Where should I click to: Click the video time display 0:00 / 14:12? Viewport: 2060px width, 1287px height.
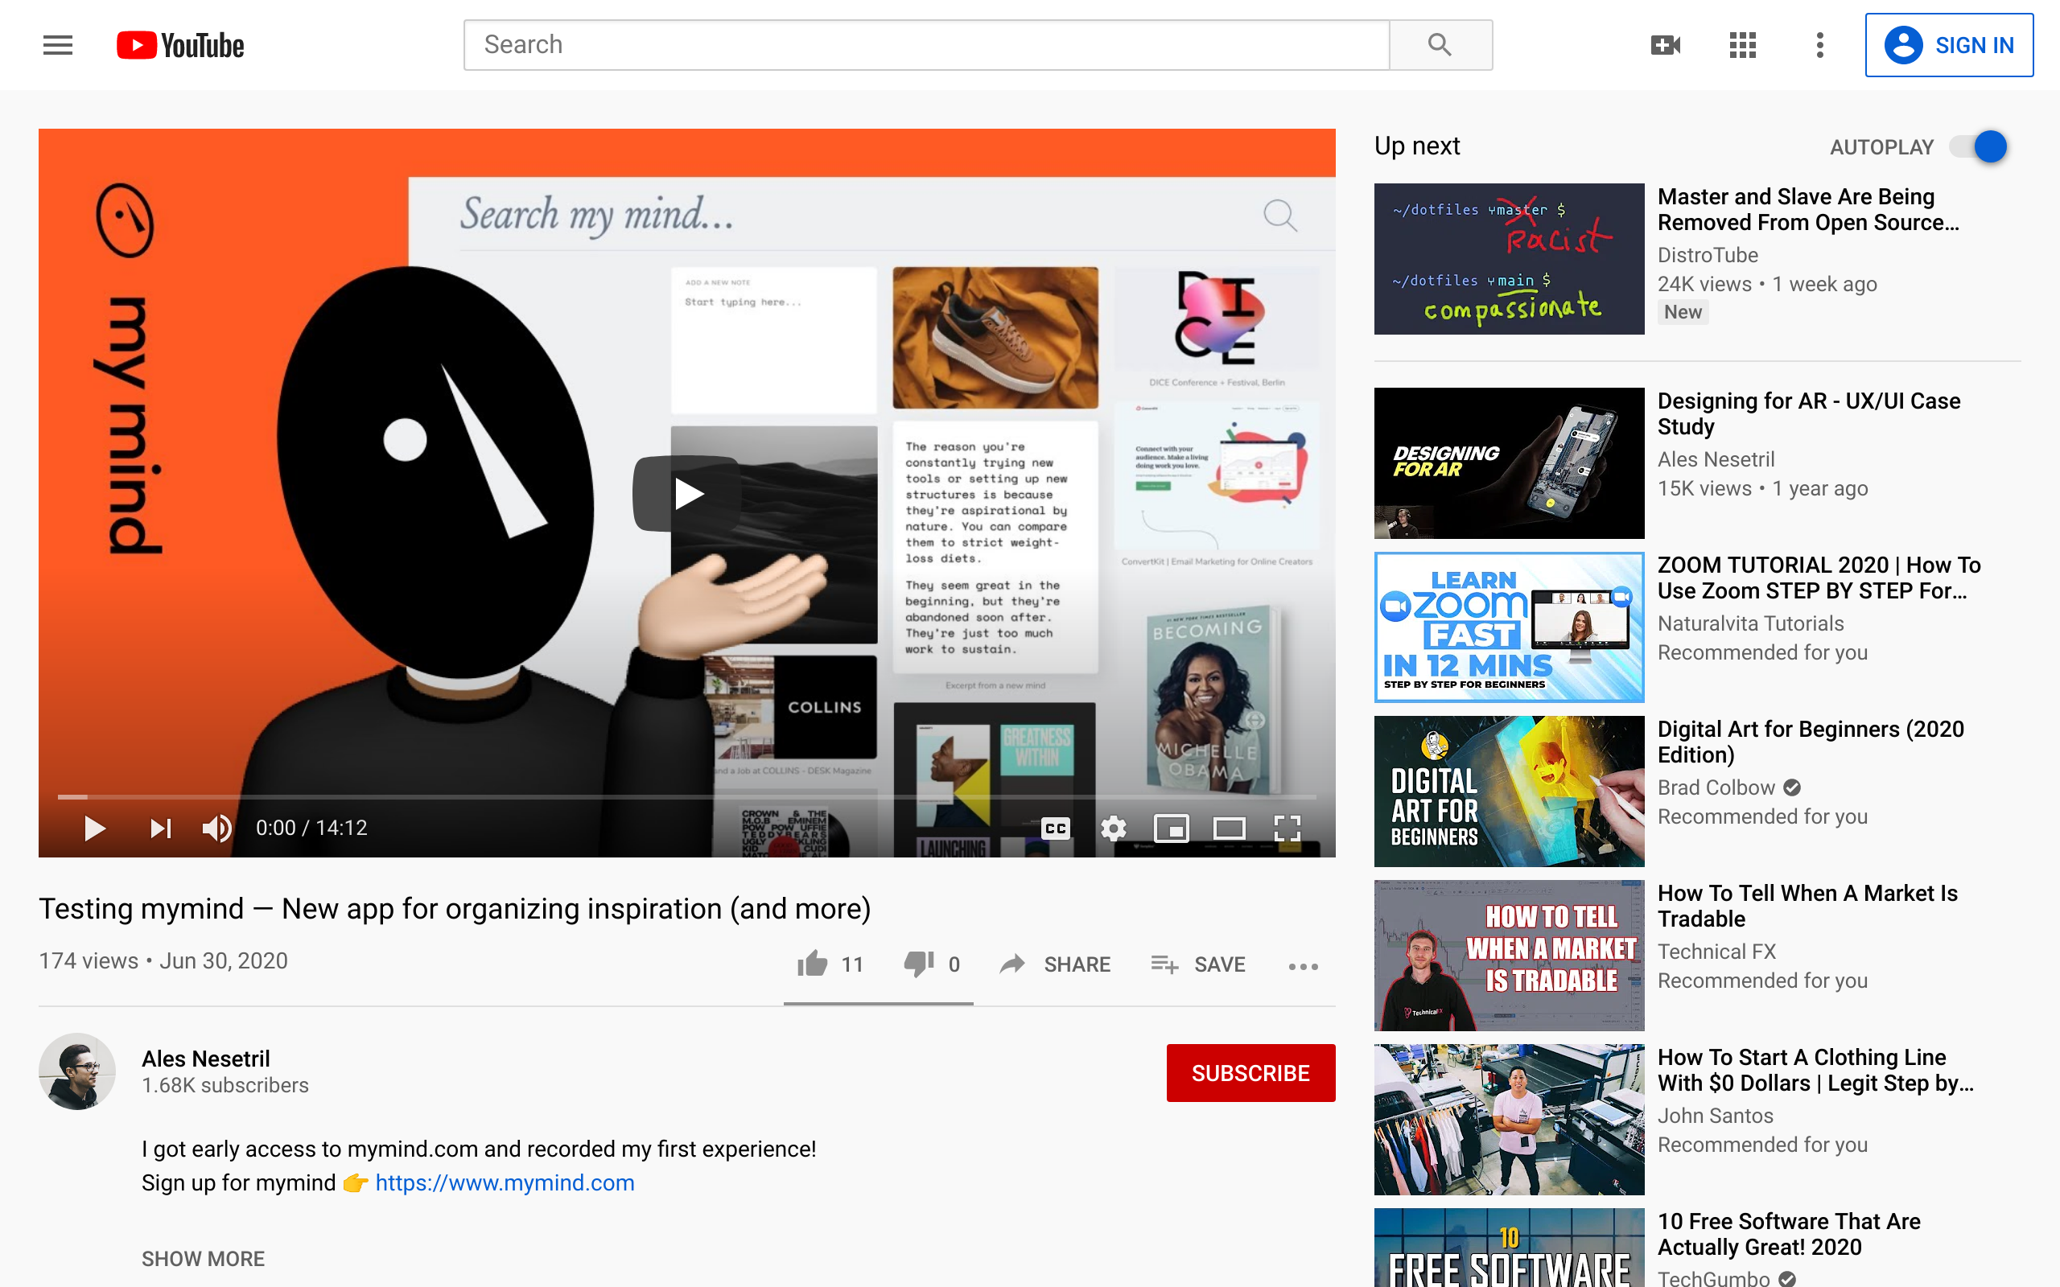tap(311, 829)
